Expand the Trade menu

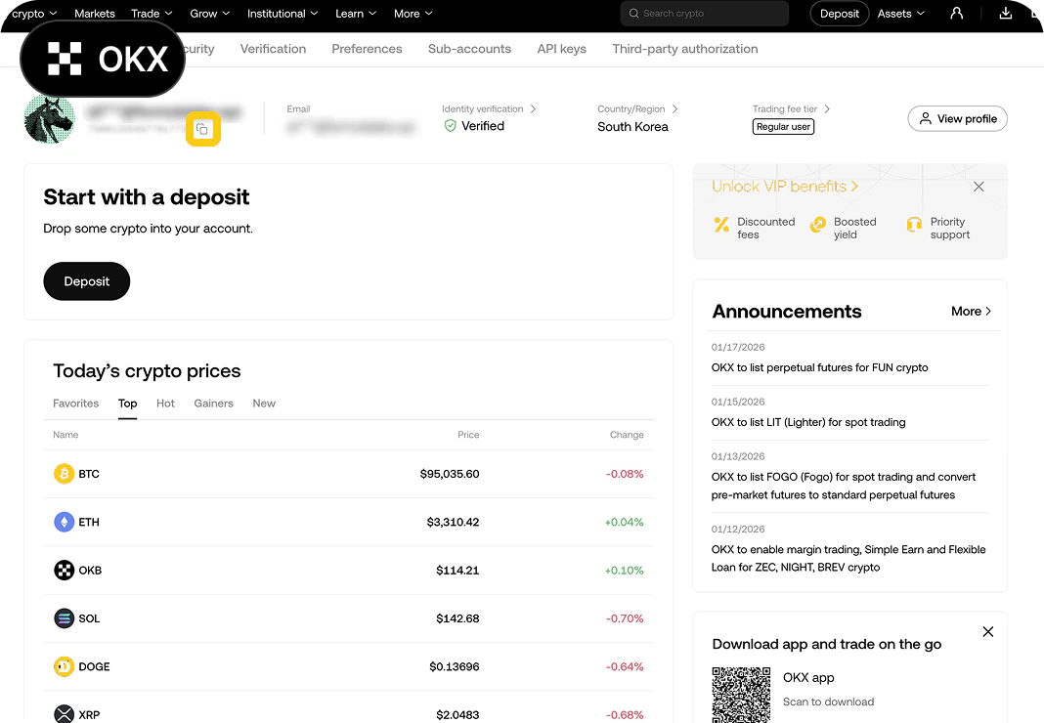coord(152,14)
